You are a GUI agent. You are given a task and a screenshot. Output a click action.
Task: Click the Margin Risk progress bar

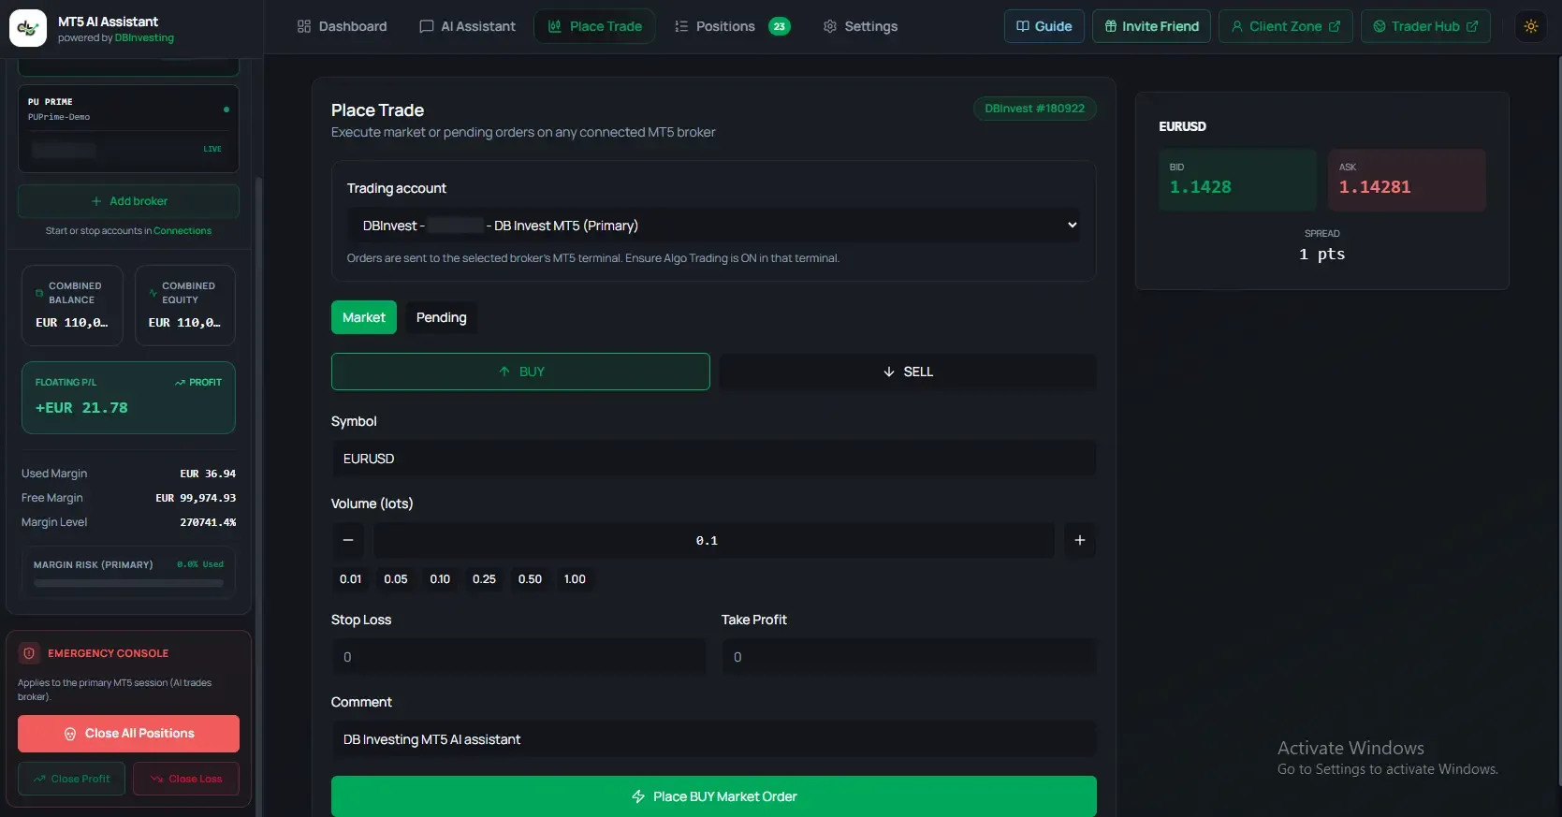click(128, 583)
